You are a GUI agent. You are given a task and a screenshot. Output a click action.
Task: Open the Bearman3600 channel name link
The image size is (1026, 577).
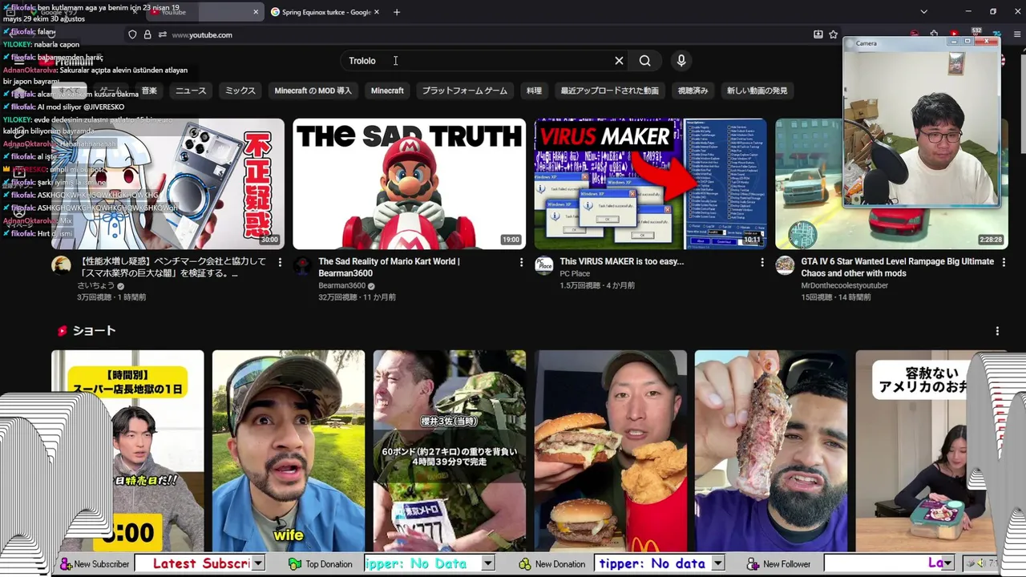point(341,285)
